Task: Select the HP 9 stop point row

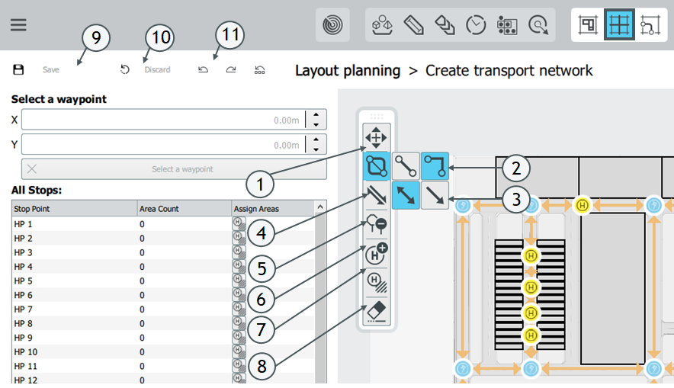Action: coord(163,337)
